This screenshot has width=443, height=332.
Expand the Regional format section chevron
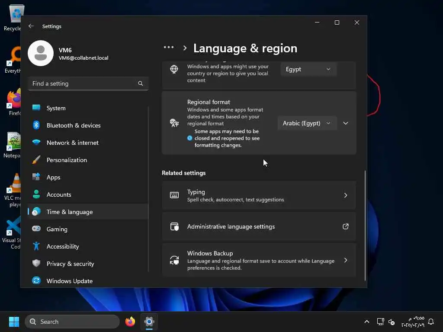[346, 123]
